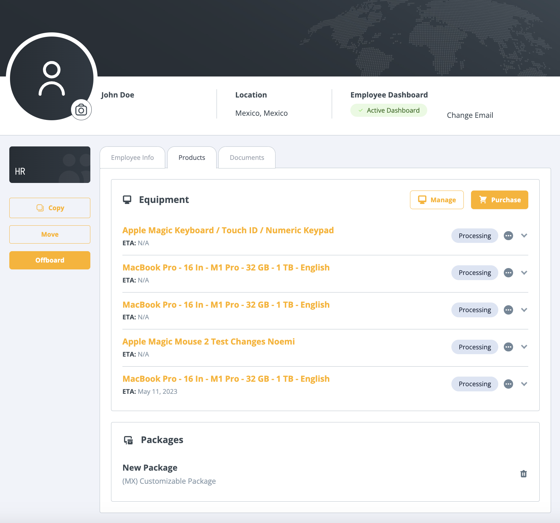Screen dimensions: 560x523
Task: Click the Equipment monitor icon
Action: pos(127,200)
